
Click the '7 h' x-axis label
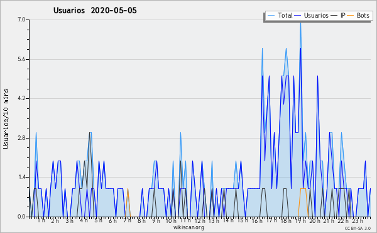pos(127,220)
